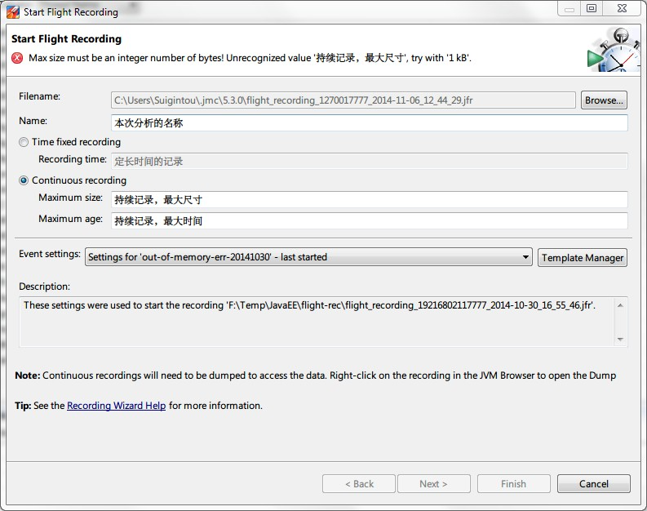Image resolution: width=647 pixels, height=511 pixels.
Task: Close the dialog with X button
Action: click(622, 8)
